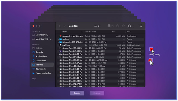This screenshot has width=178, height=101.
Task: Click the 'Application' kind cell
Action: tap(131, 36)
